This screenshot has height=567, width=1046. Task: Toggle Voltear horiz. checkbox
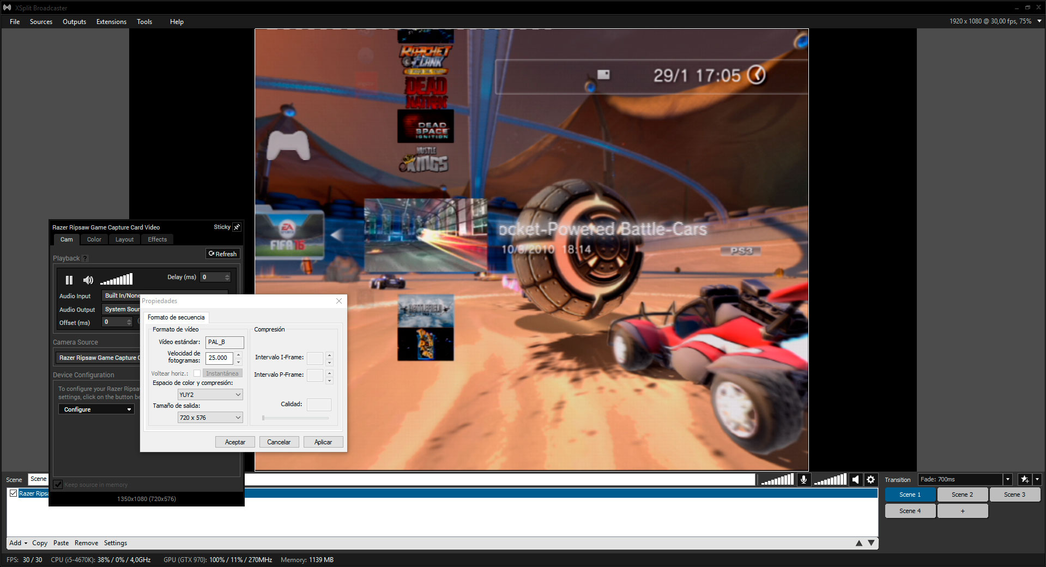pos(197,373)
